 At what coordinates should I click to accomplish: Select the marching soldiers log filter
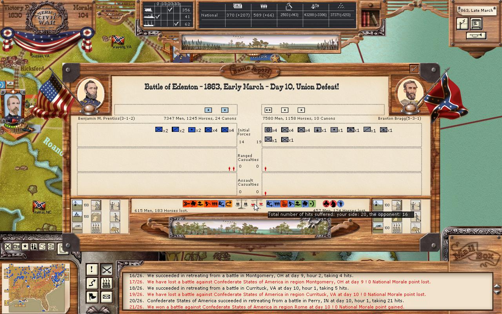(106, 283)
